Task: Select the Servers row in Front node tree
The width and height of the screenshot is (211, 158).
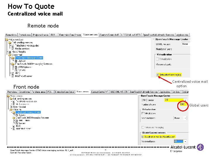Action: (x=21, y=123)
